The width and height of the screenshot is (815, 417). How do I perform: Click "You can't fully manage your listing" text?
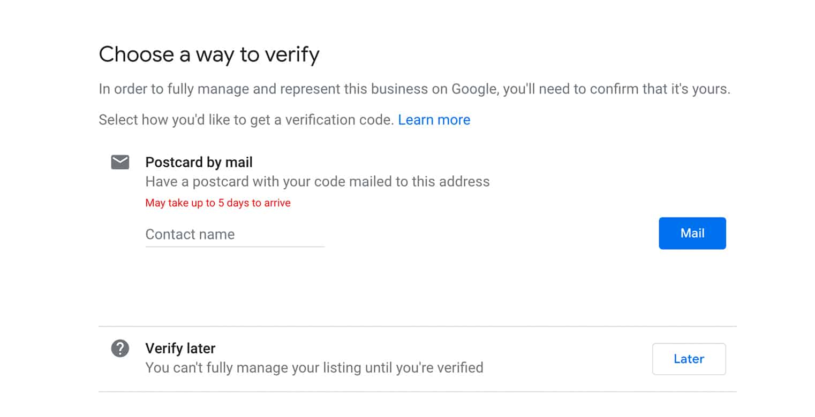pyautogui.click(x=314, y=368)
